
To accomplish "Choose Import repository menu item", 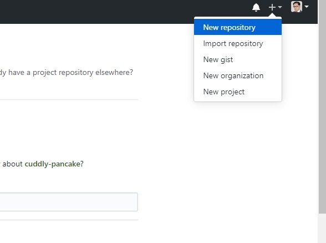I will point(238,43).
